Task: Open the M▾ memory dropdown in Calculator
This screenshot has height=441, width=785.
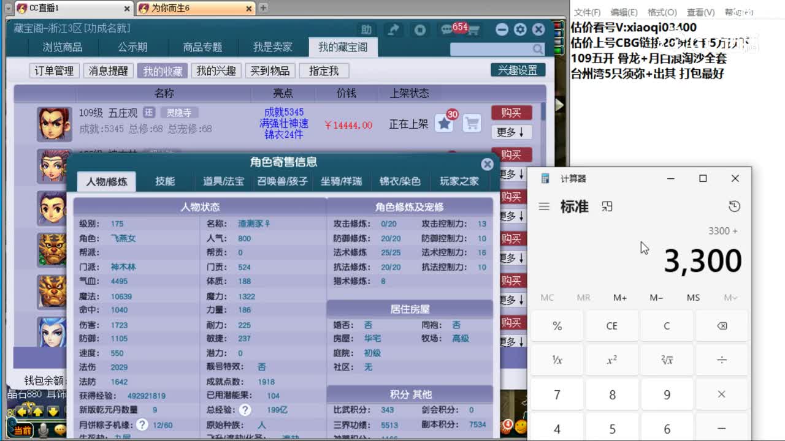Action: 730,297
